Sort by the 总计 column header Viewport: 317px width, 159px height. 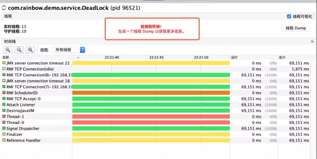point(282,57)
